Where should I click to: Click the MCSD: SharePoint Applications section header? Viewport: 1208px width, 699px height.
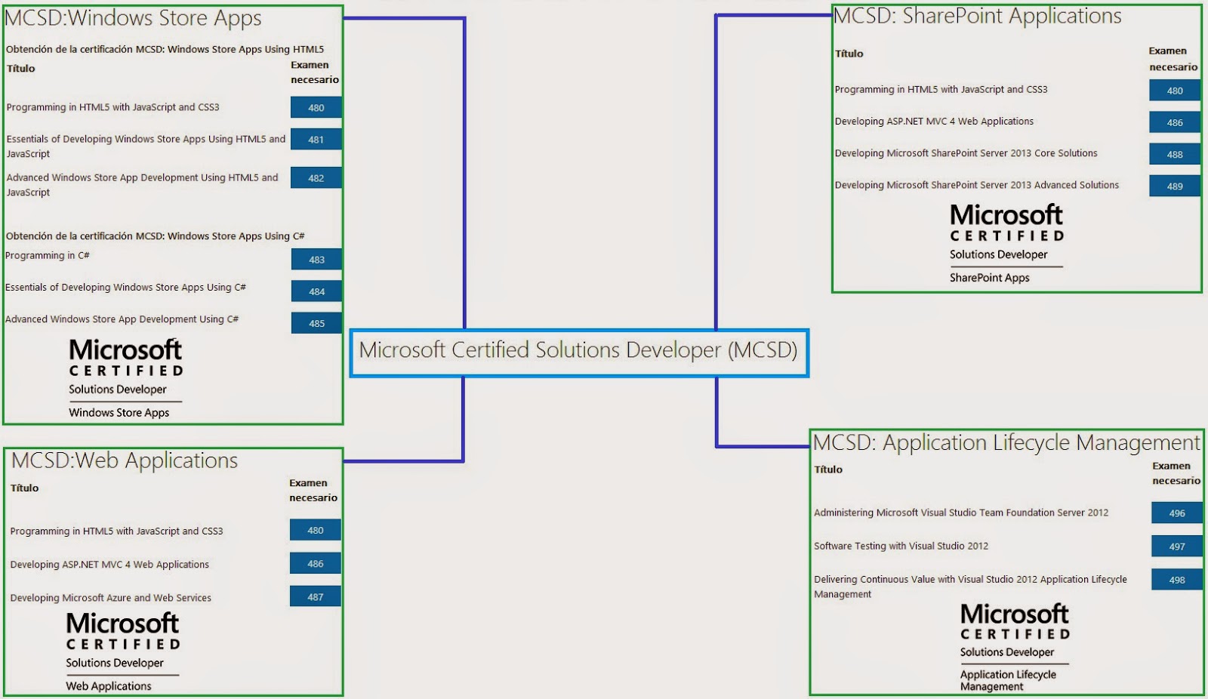[974, 17]
